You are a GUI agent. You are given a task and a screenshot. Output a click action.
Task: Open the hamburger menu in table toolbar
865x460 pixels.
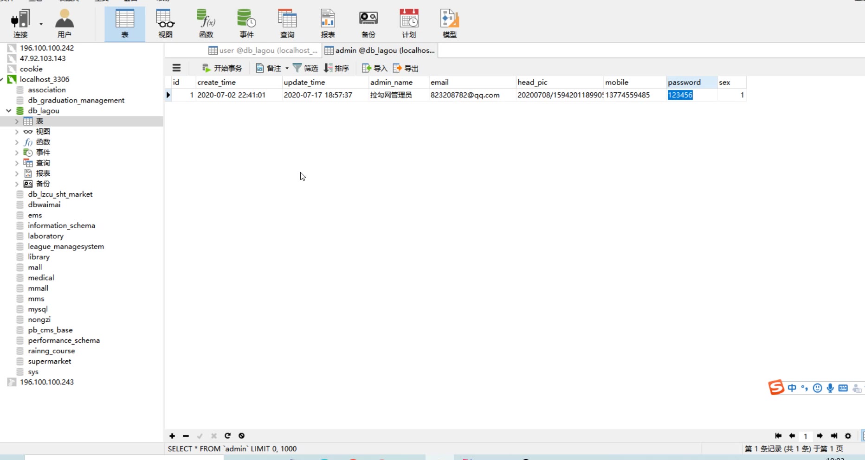[176, 68]
